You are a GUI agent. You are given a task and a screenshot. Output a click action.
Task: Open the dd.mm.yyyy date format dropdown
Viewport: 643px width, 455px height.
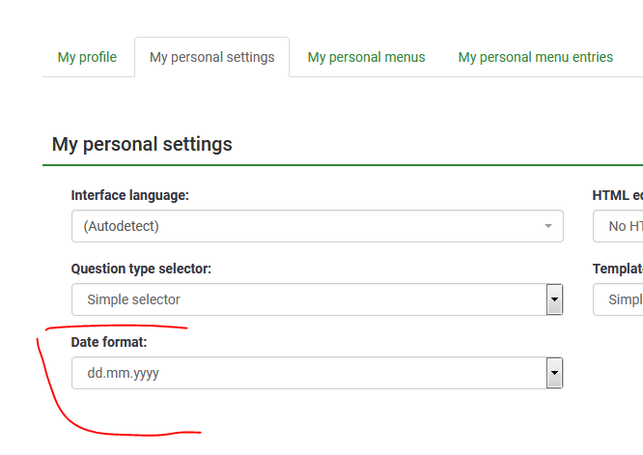pyautogui.click(x=309, y=373)
